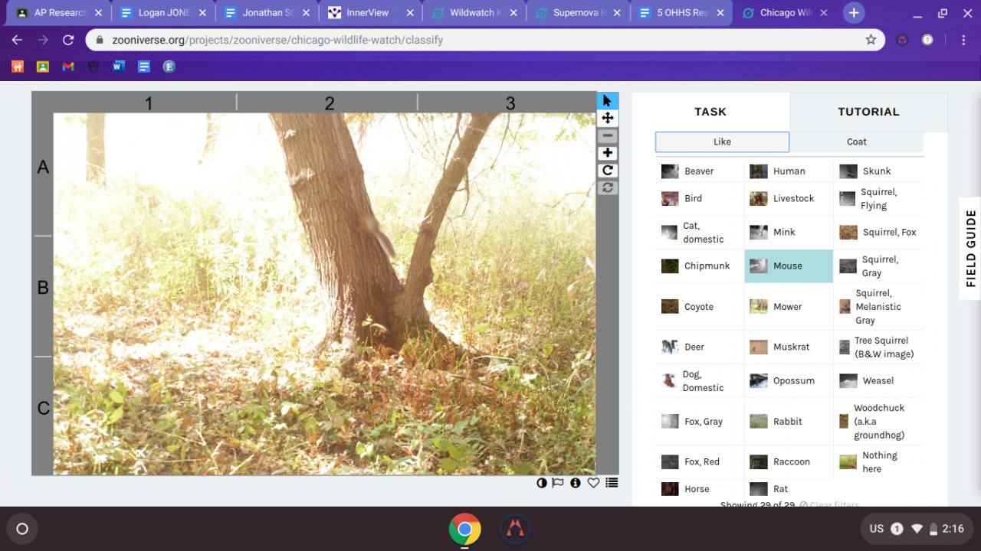This screenshot has width=981, height=551.
Task: Toggle invert colors on the image
Action: pyautogui.click(x=542, y=483)
